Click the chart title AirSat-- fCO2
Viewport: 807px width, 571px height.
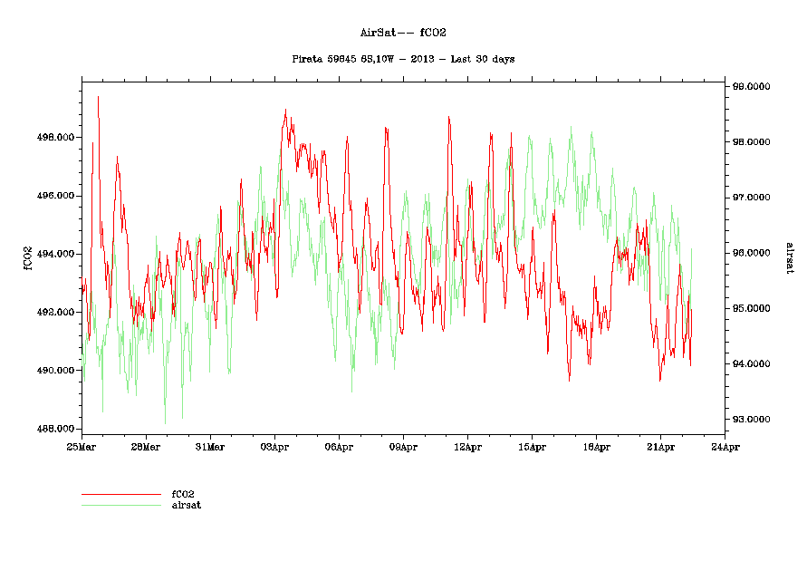(x=403, y=33)
